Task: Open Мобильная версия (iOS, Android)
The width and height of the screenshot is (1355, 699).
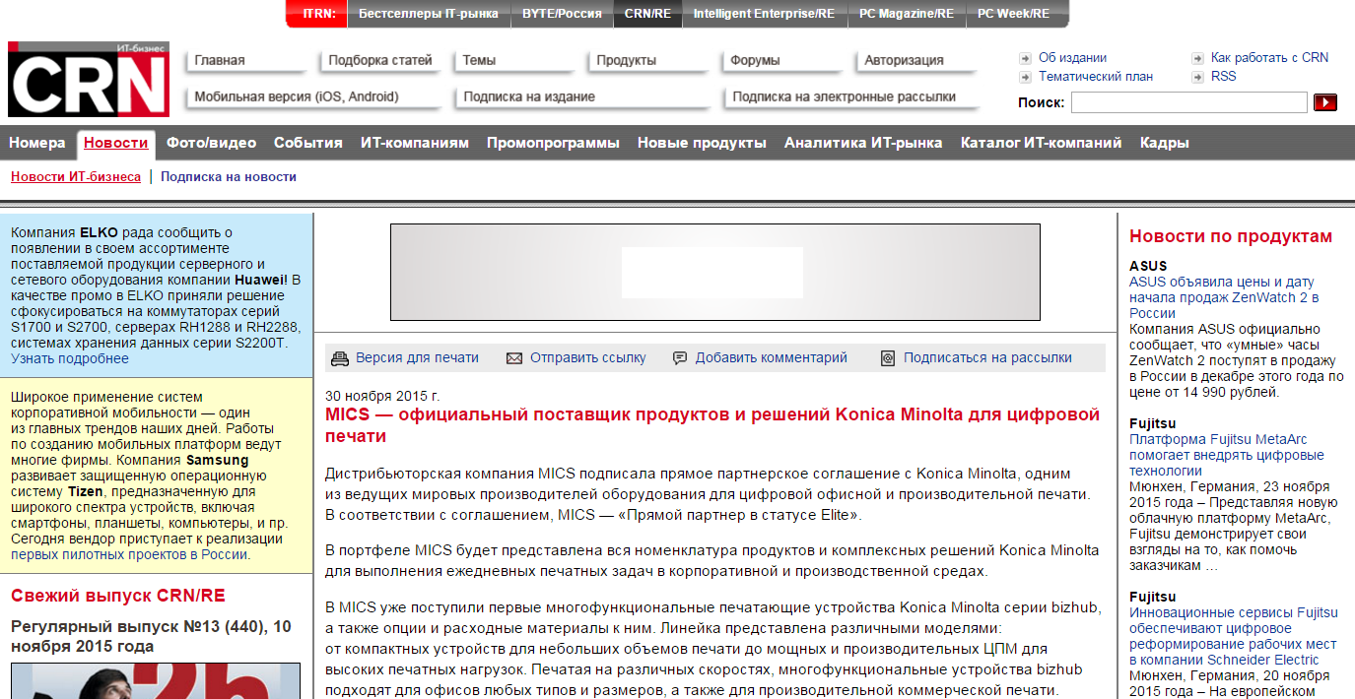Action: 312,96
